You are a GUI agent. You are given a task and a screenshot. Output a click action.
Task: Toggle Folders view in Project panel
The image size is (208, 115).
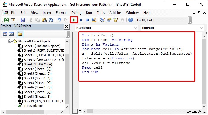[x=20, y=34]
